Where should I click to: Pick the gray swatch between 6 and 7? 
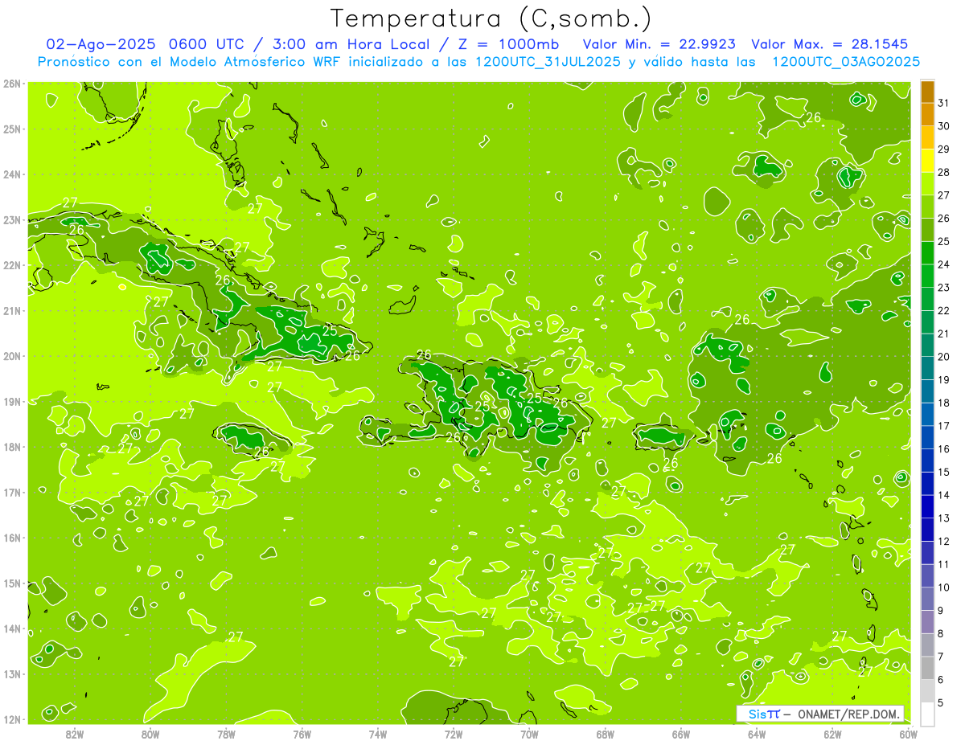click(927, 668)
